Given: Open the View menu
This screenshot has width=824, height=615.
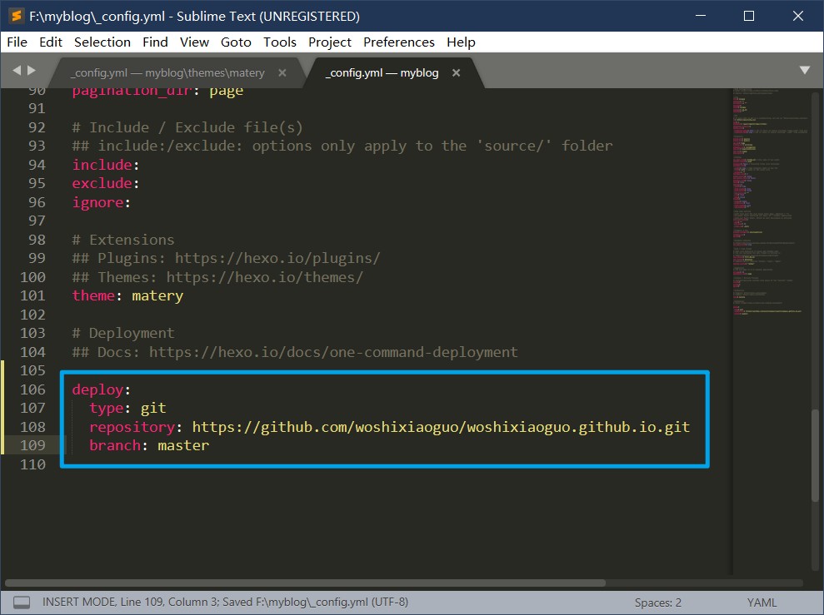Looking at the screenshot, I should pyautogui.click(x=194, y=42).
